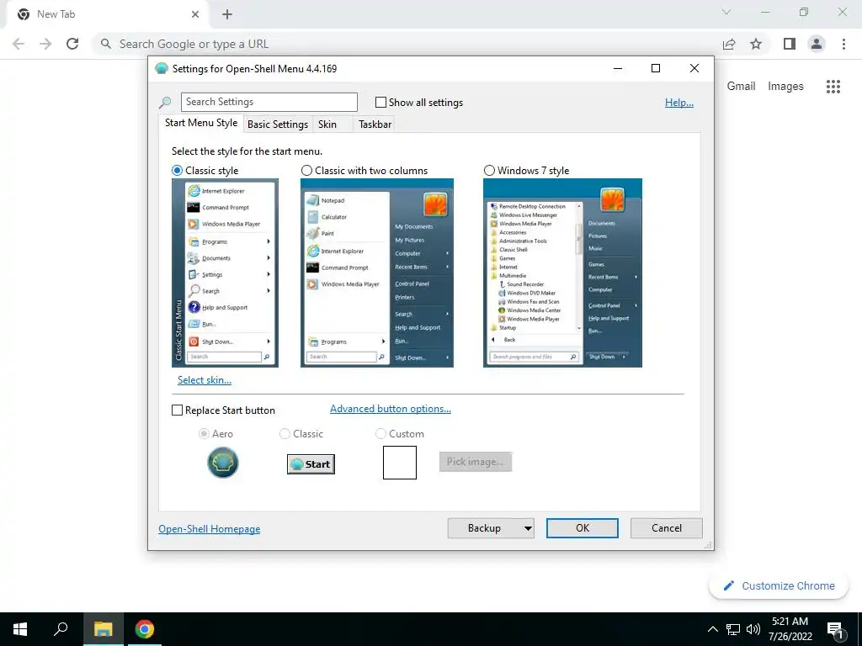
Task: Select the Aero button radio
Action: point(204,434)
